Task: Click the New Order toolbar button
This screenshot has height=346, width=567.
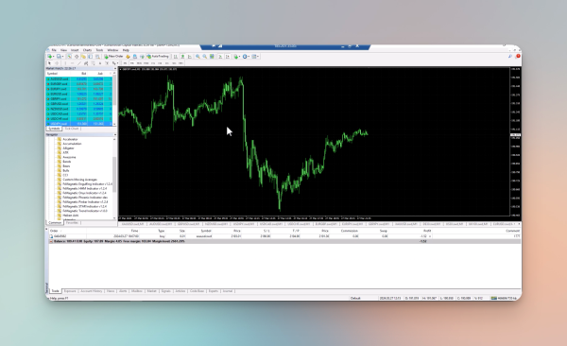Action: [113, 57]
